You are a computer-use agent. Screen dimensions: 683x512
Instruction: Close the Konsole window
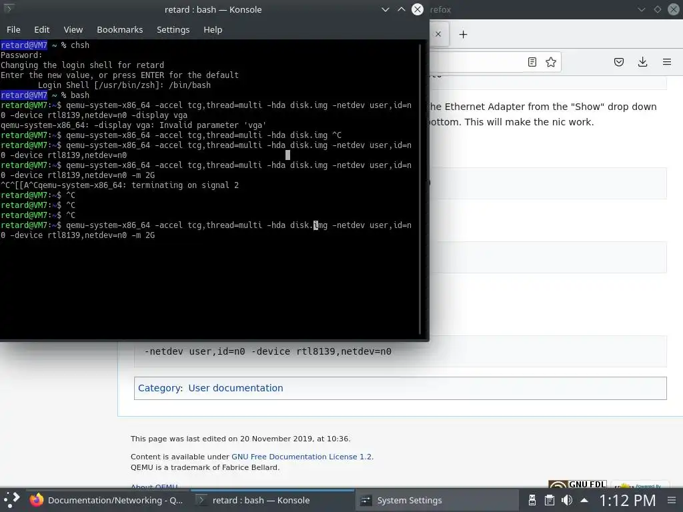pos(418,9)
